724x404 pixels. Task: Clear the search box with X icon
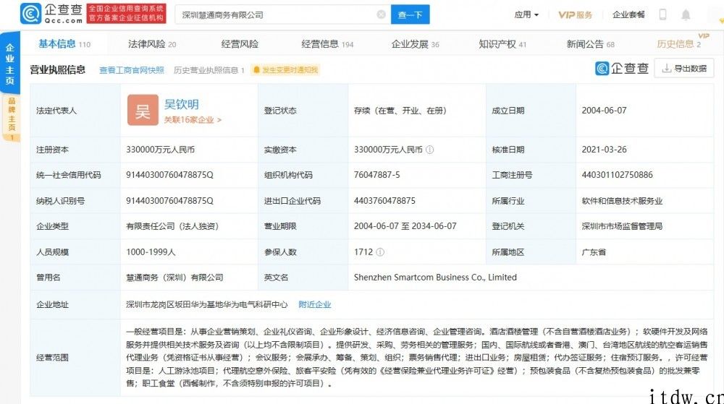click(x=381, y=14)
